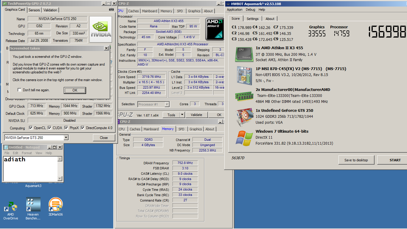This screenshot has width=407, height=229.
Task: Toggle the DirectCompute 4.0 checkbox
Action: tap(83, 128)
